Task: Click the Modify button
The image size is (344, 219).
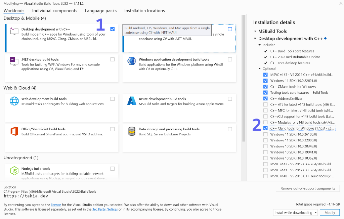Action: [x=330, y=212]
